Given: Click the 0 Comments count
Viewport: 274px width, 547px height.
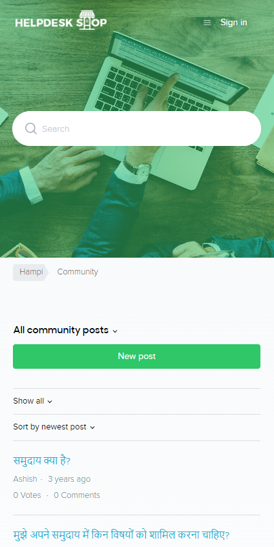Looking at the screenshot, I should pyautogui.click(x=77, y=495).
